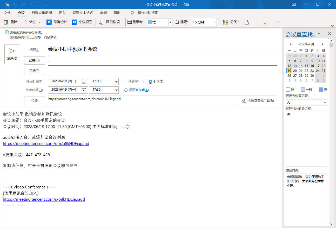Collapse the ribbon with the chevron
This screenshot has width=336, height=228.
coord(332,26)
